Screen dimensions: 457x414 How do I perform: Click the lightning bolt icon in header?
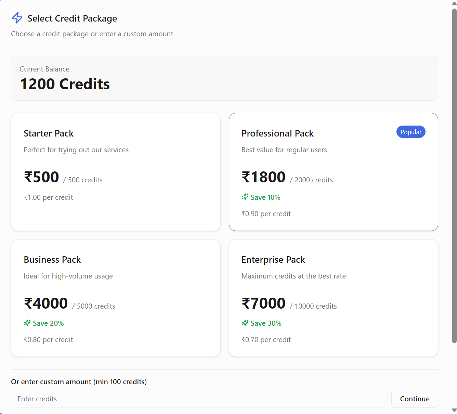17,18
